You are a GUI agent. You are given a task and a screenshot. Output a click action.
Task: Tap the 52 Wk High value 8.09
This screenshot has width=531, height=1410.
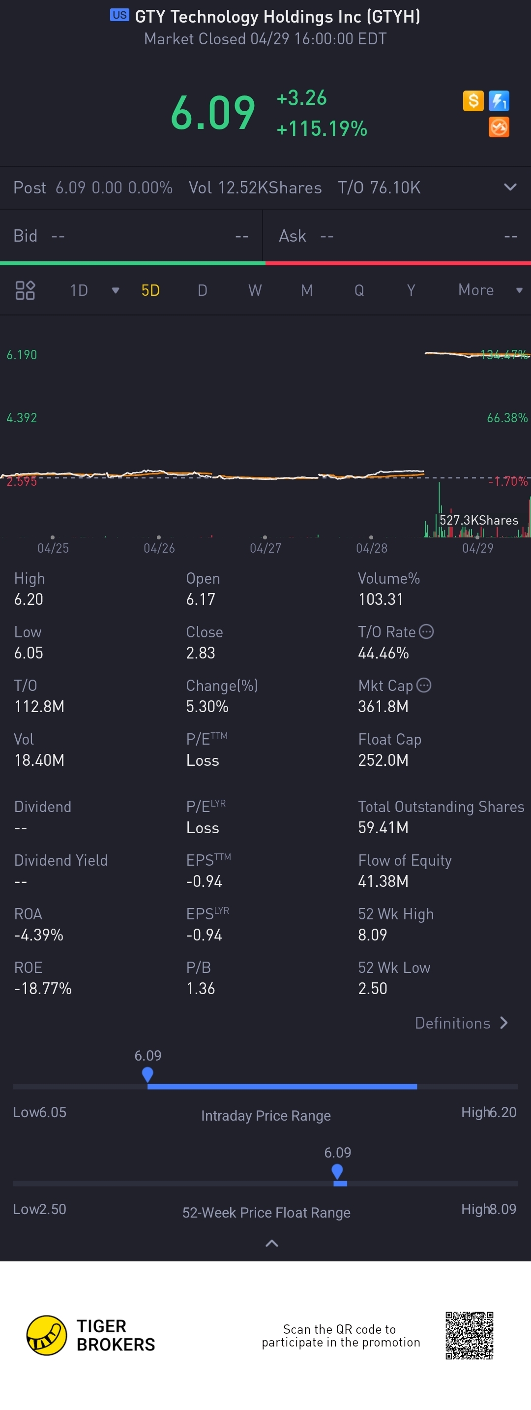372,935
